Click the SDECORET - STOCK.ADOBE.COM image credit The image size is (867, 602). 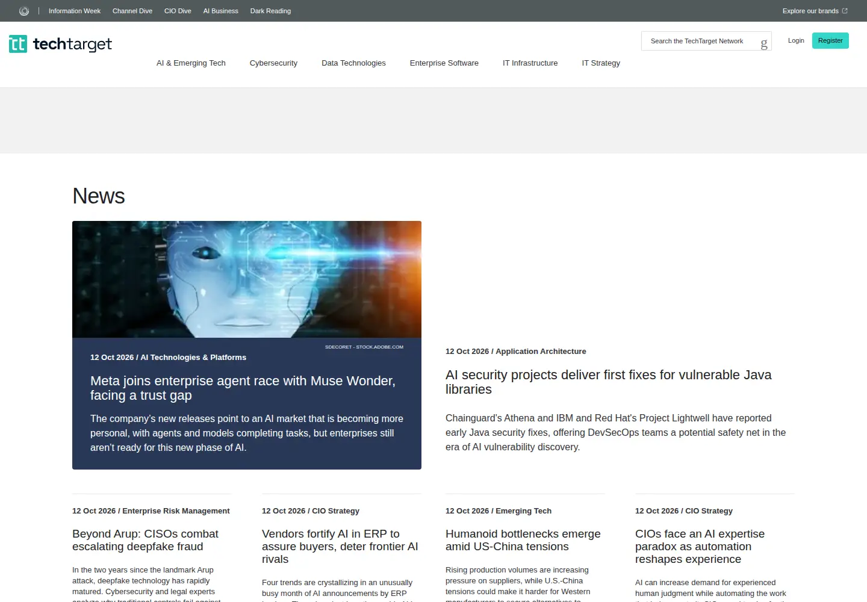364,347
